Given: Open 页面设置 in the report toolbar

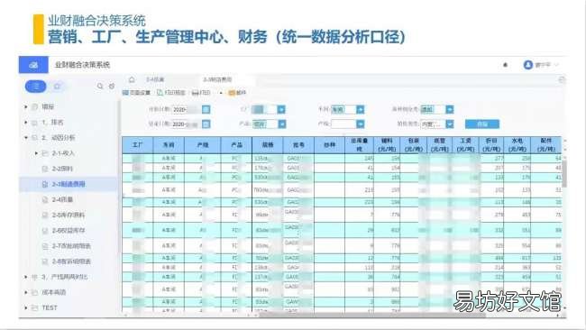Looking at the screenshot, I should (x=136, y=93).
